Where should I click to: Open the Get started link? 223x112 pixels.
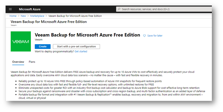81,51
